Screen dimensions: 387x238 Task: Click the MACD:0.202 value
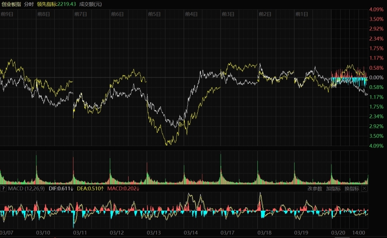pos(123,189)
